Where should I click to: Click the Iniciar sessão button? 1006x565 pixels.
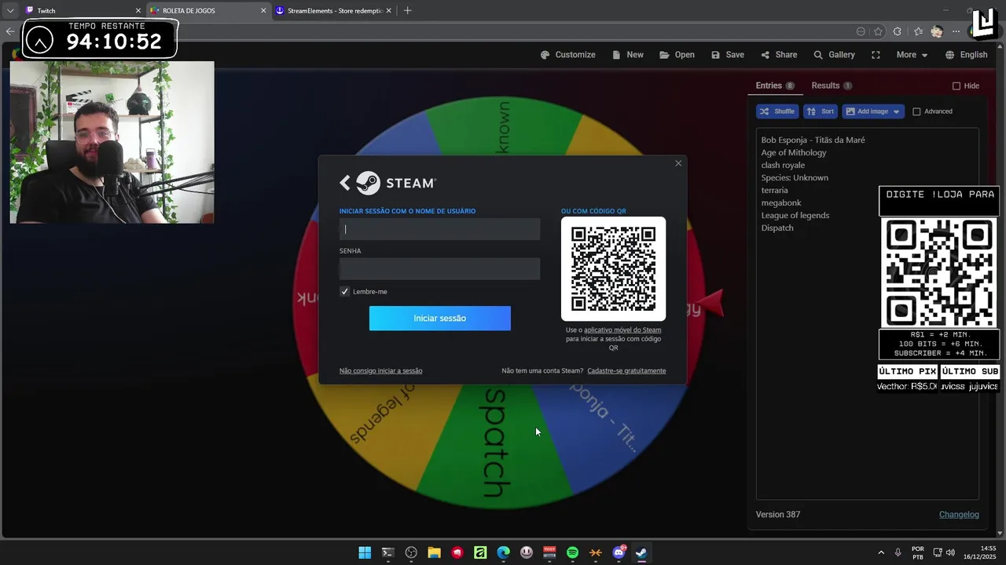[440, 318]
